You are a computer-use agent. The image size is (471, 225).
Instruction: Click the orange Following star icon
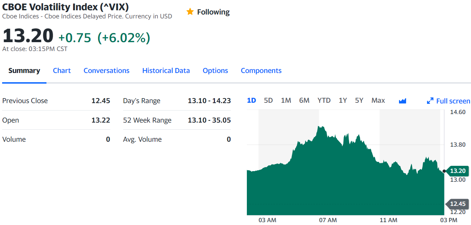pos(190,12)
